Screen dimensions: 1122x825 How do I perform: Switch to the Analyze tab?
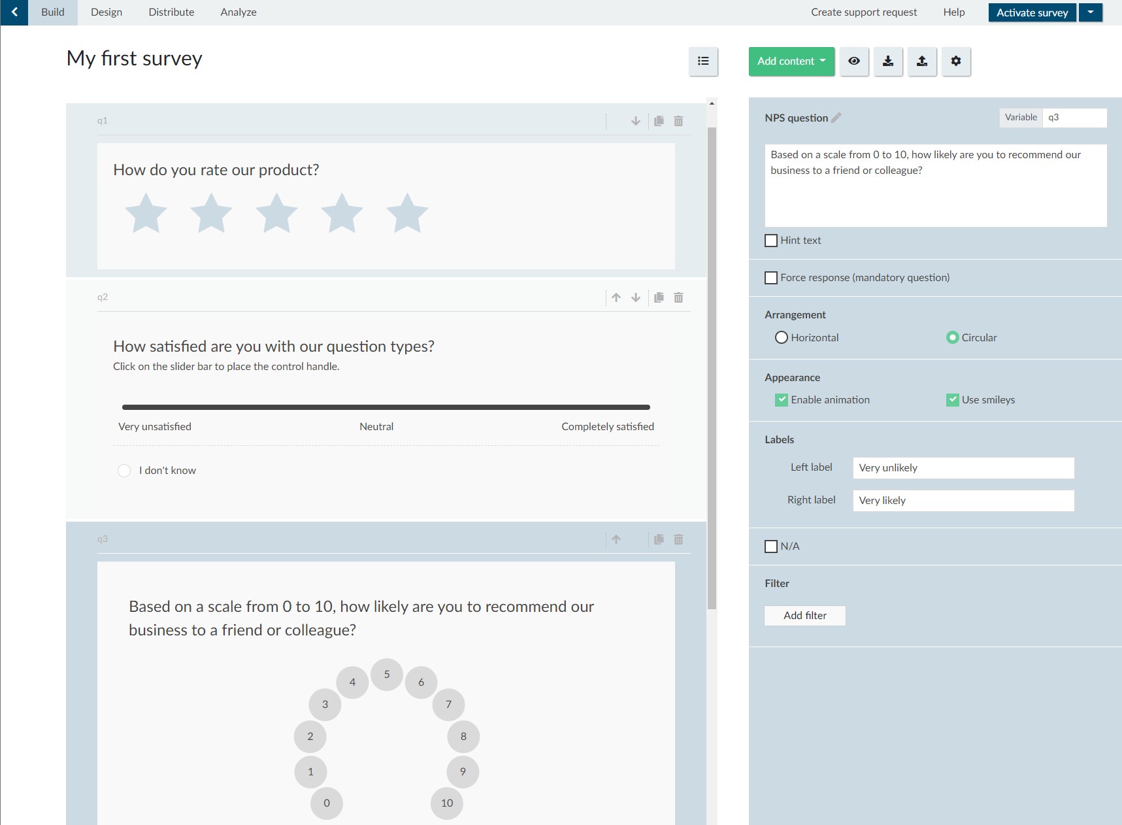click(239, 12)
